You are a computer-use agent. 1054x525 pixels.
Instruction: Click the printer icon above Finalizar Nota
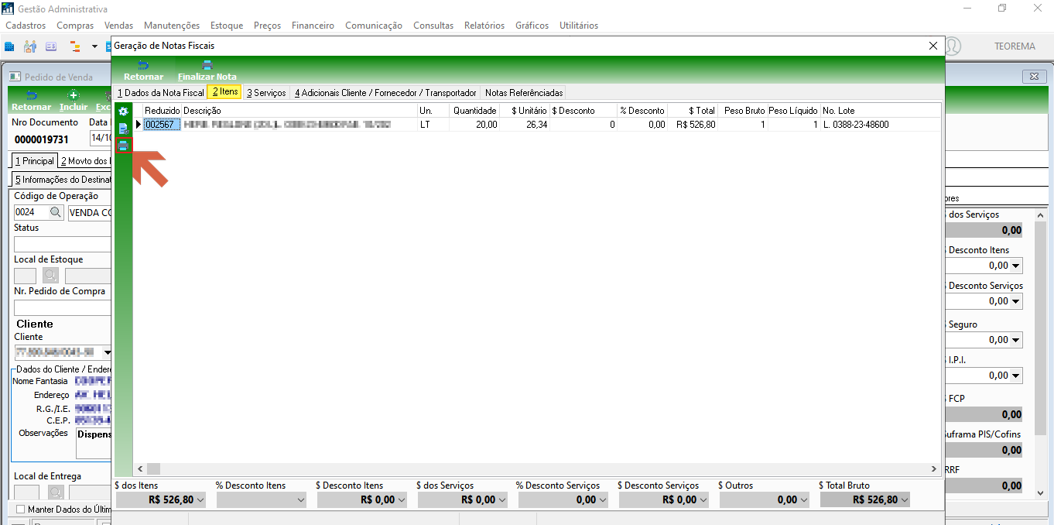coord(207,65)
